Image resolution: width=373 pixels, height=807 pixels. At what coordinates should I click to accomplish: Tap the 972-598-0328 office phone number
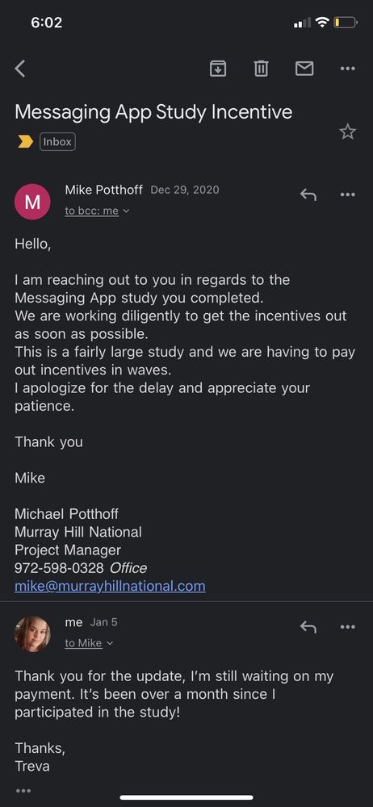coord(59,567)
